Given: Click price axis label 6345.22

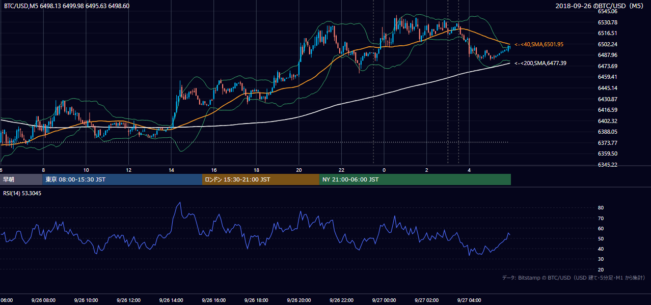Looking at the screenshot, I should click(x=608, y=165).
